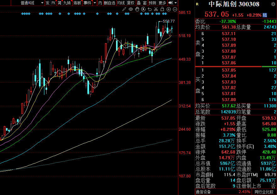
Task: Expand the dropdown arrow beside 事件
Action: point(95,3)
